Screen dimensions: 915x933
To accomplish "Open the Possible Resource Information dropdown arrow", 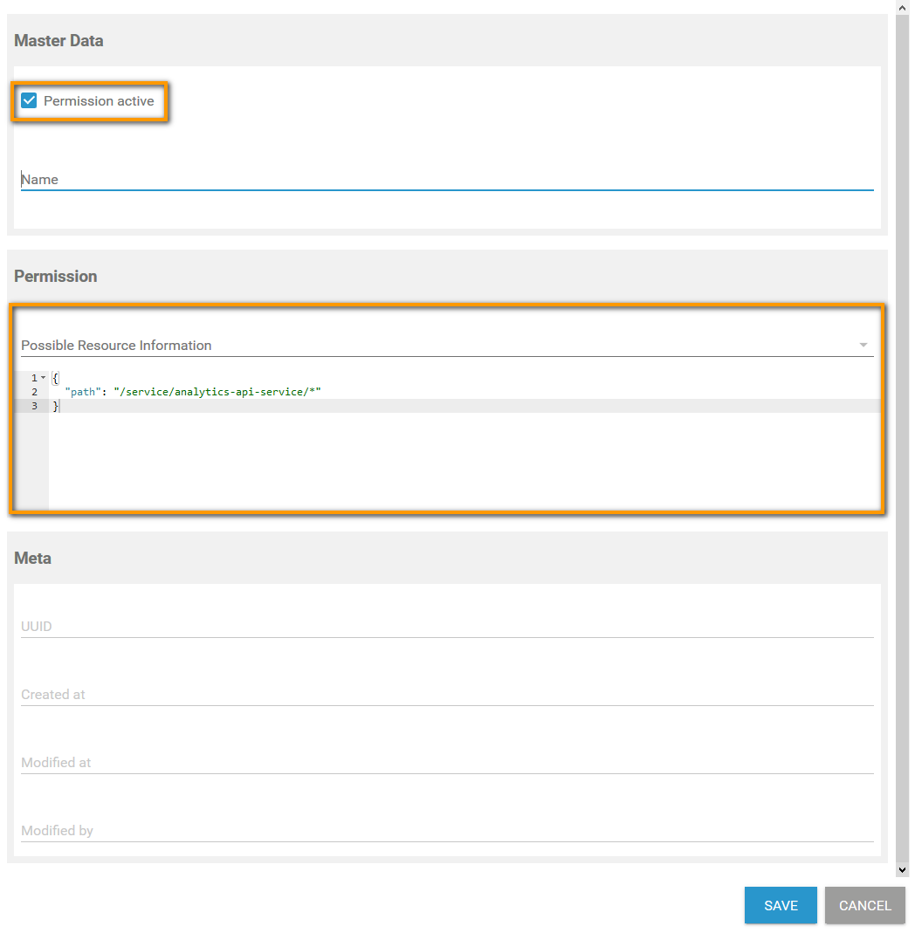I will click(x=863, y=346).
